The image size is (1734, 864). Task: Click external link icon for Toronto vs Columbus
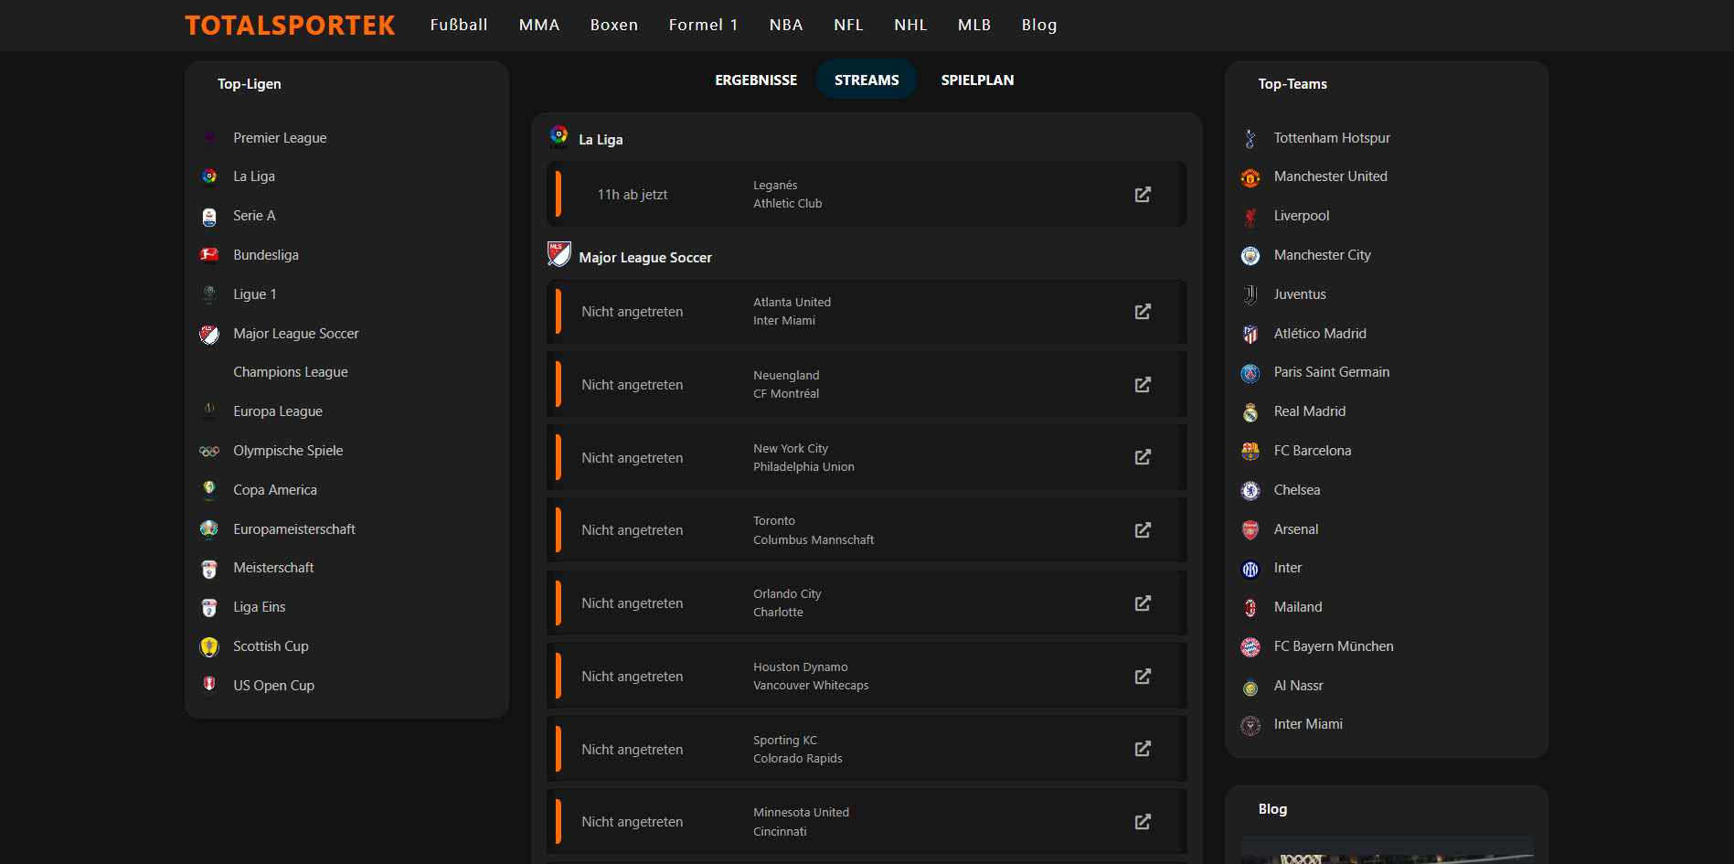pos(1142,530)
